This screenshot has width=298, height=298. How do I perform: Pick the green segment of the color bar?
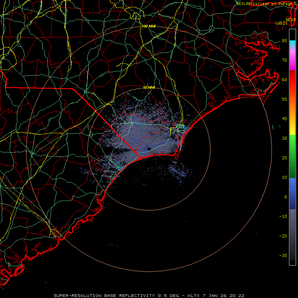[292, 156]
